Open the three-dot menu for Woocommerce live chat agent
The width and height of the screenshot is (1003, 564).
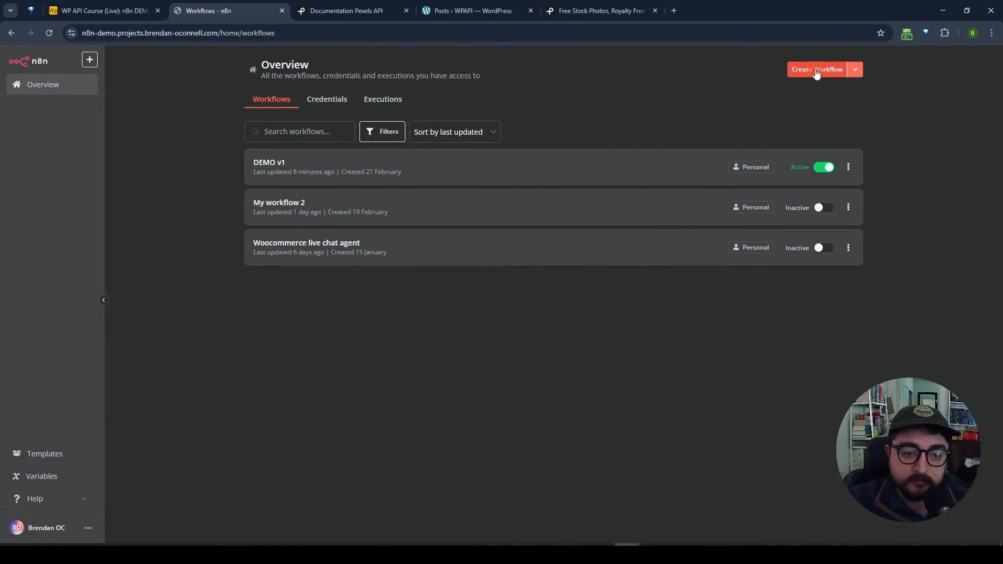click(x=848, y=247)
